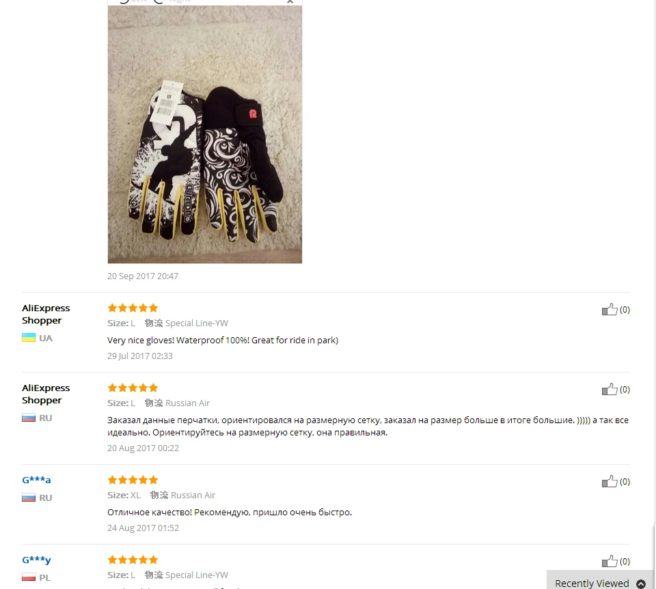Click the Ukraine flag icon
The image size is (656, 589).
pyautogui.click(x=29, y=338)
